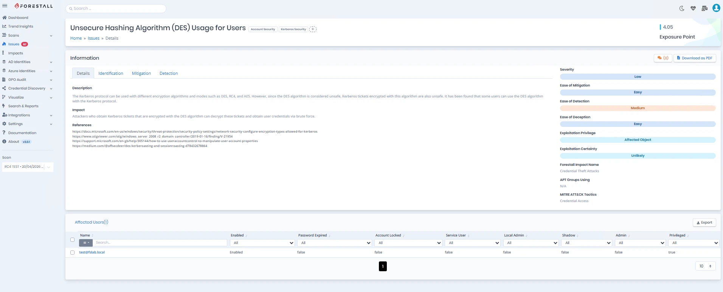The width and height of the screenshot is (723, 292).
Task: Open the Shadow filter dropdown
Action: tap(586, 243)
